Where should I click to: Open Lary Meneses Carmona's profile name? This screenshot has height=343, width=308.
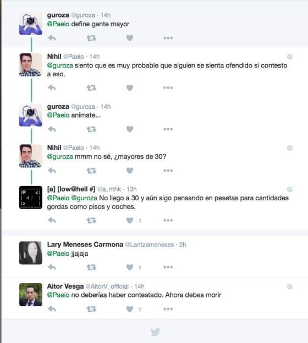[85, 244]
